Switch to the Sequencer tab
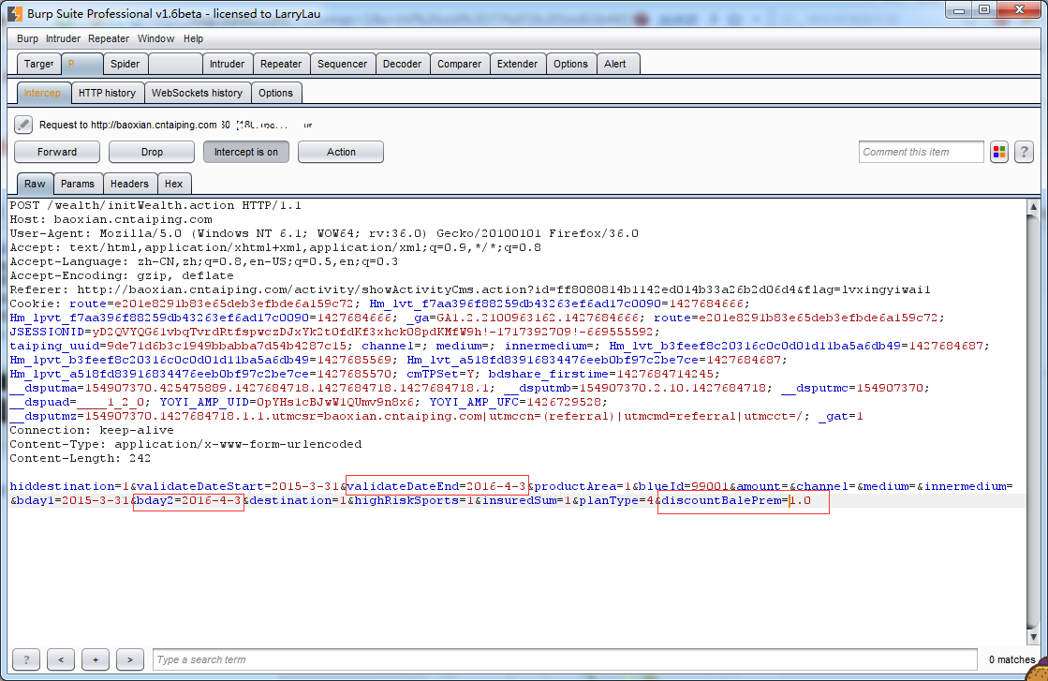The image size is (1048, 681). (x=342, y=64)
